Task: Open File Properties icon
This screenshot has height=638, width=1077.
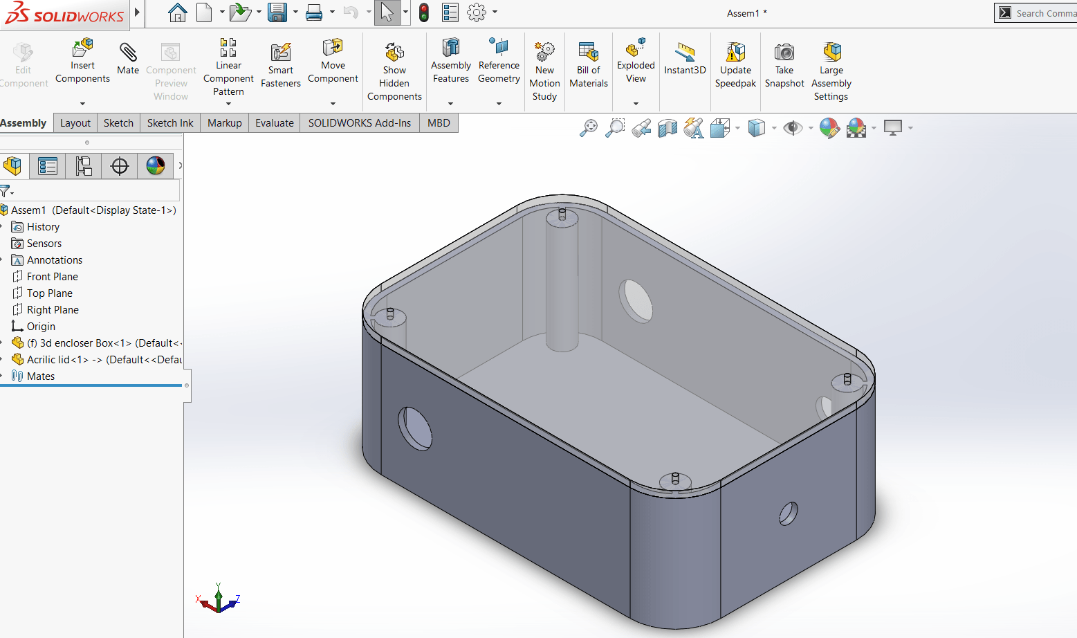Action: [x=450, y=12]
